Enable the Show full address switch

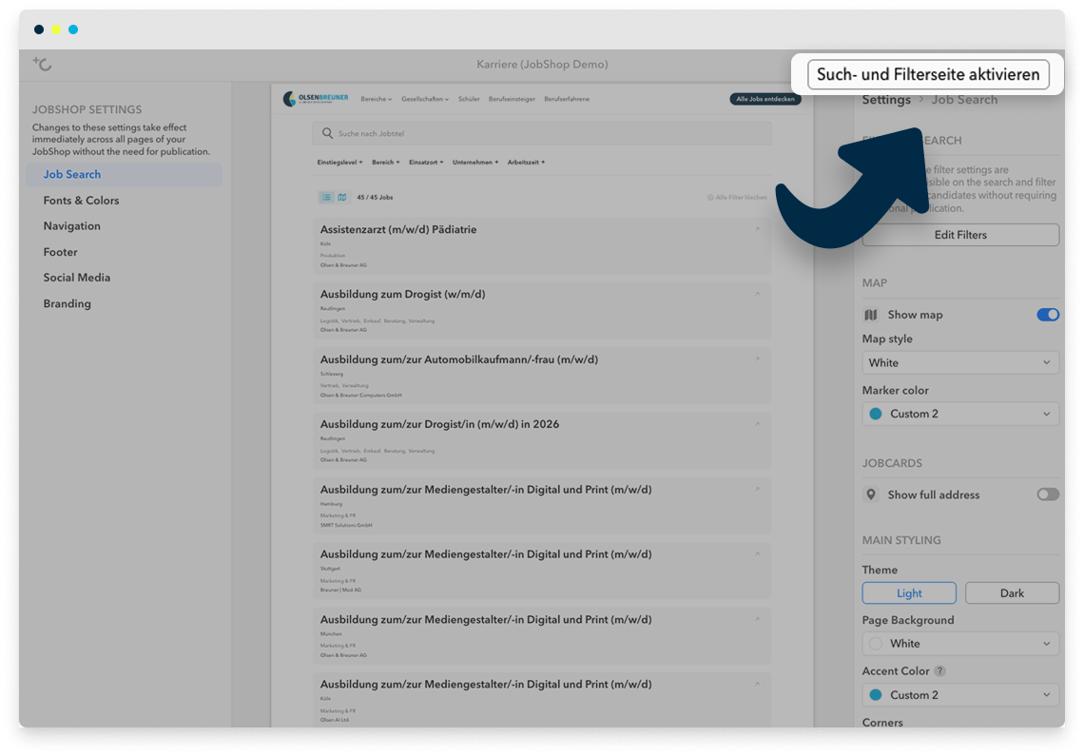[1047, 494]
